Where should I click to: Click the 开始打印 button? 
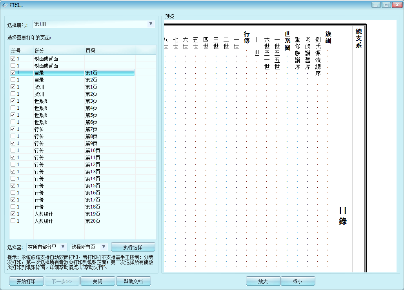26,281
